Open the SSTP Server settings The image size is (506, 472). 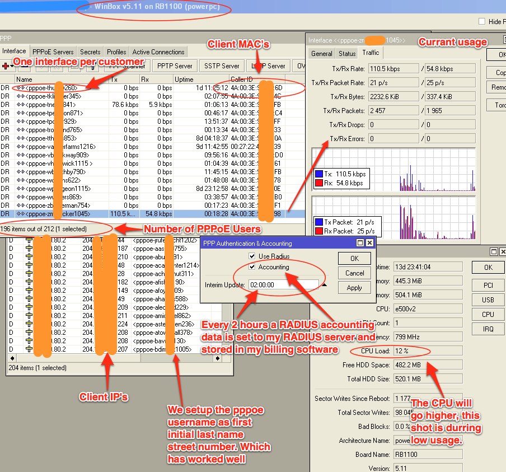click(x=222, y=66)
